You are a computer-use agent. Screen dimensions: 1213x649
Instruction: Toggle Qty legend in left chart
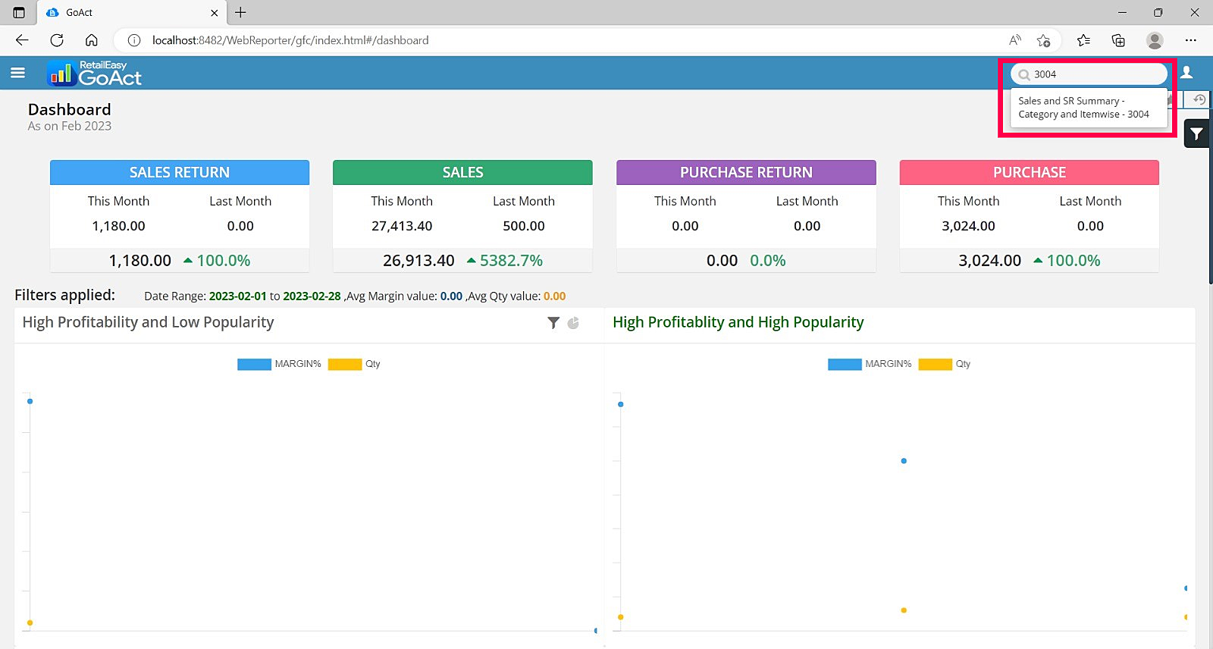[x=345, y=364]
